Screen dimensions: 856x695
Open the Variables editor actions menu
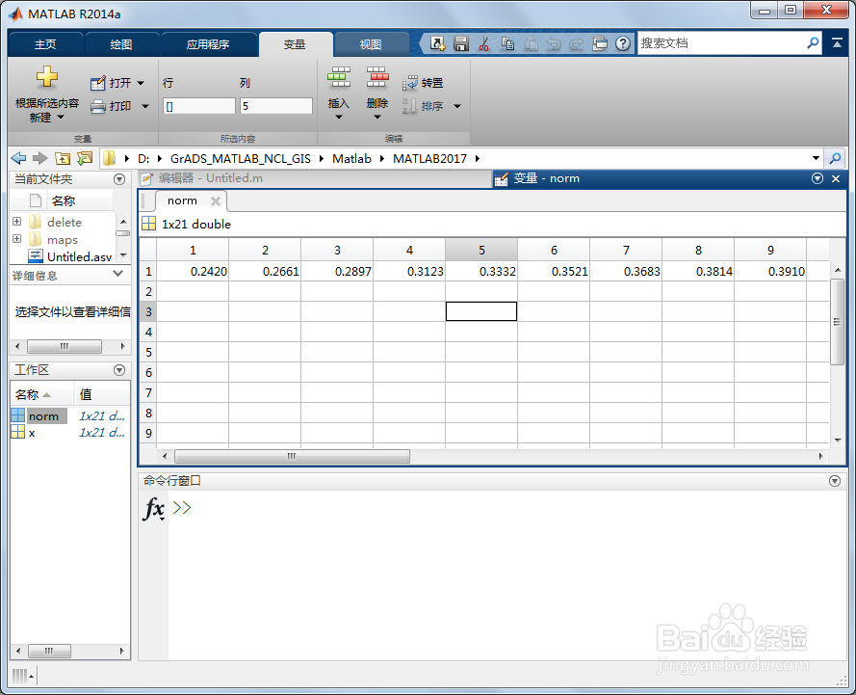(817, 178)
